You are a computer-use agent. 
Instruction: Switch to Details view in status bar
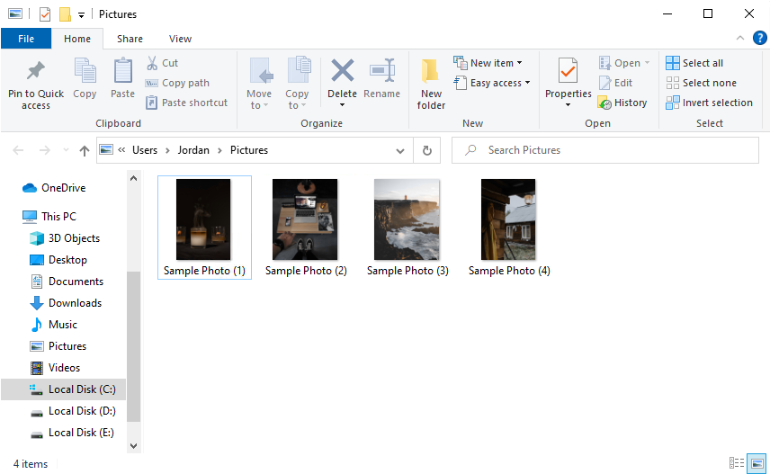pyautogui.click(x=736, y=462)
